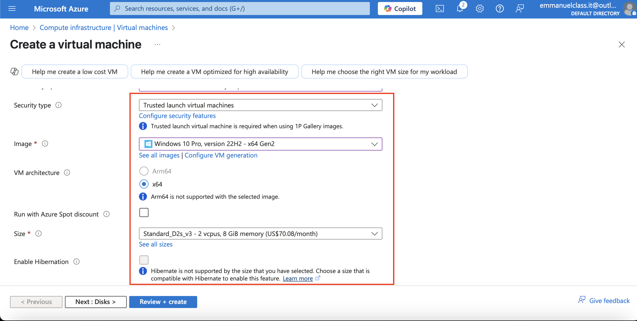Expand the Image dropdown
This screenshot has height=321, width=637.
(260, 144)
